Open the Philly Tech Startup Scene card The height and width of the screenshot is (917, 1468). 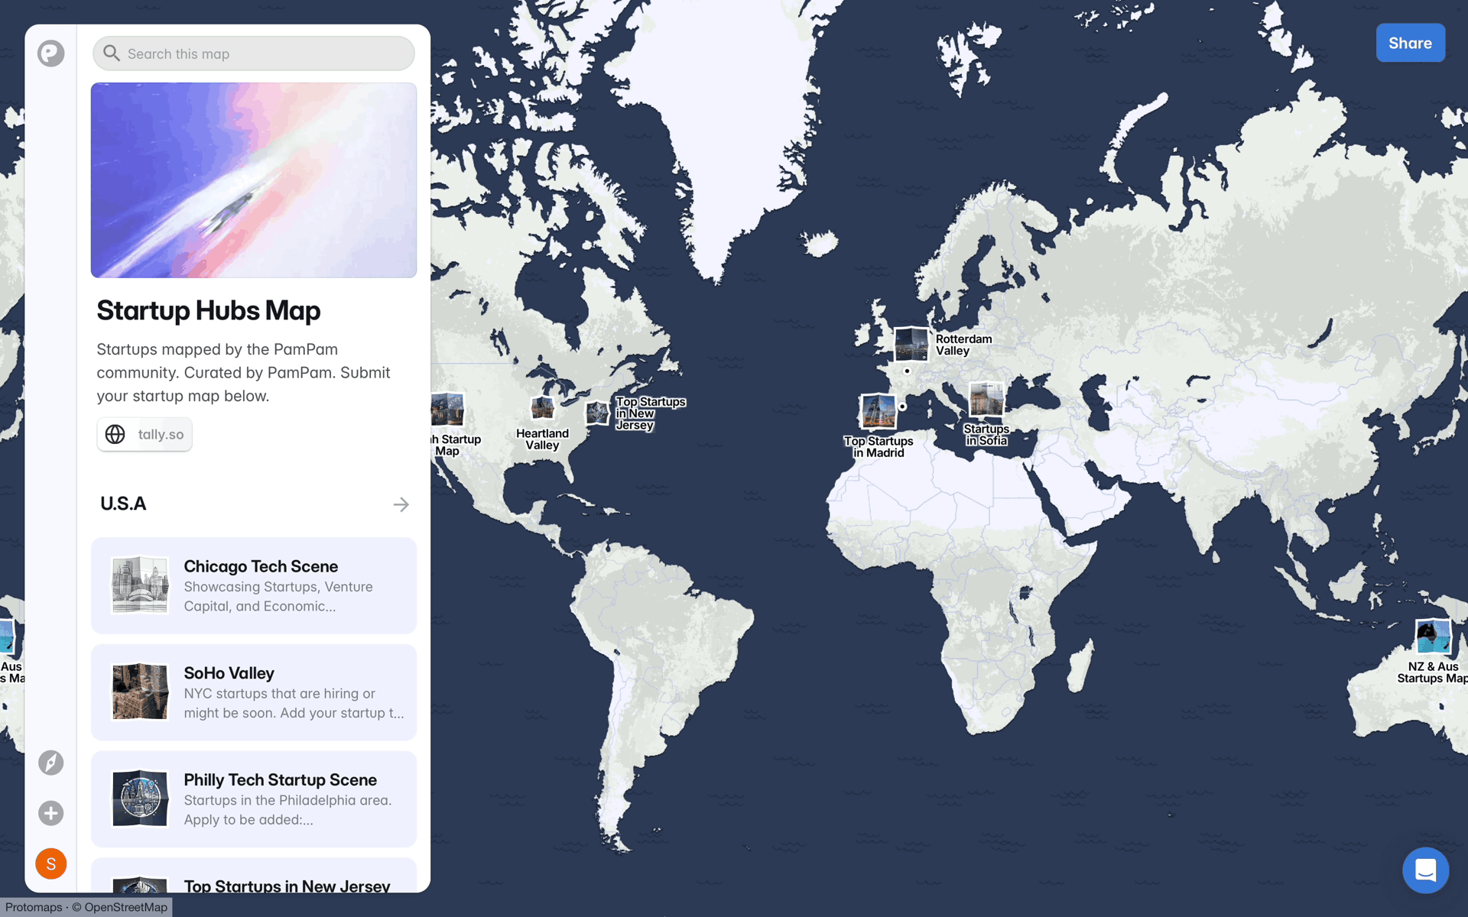coord(254,799)
